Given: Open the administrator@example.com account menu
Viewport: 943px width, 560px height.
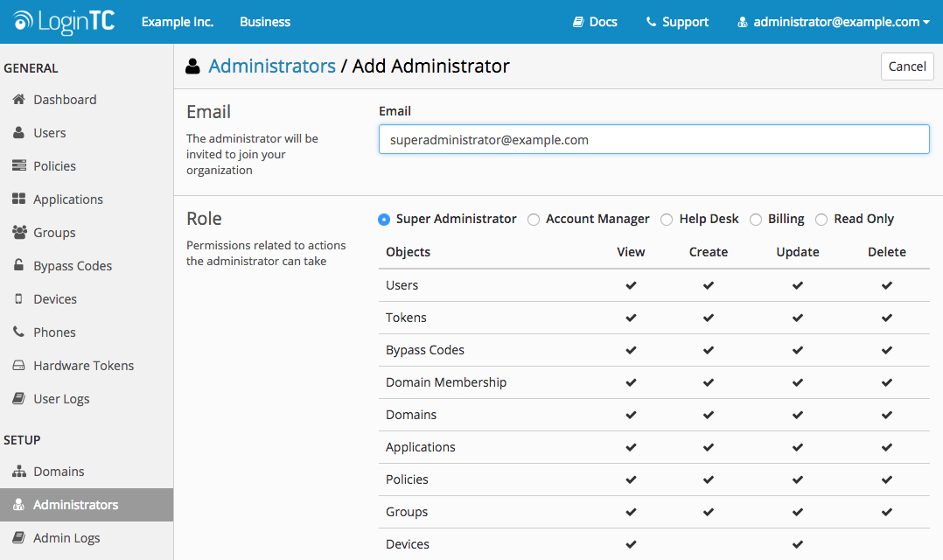Looking at the screenshot, I should click(x=831, y=21).
